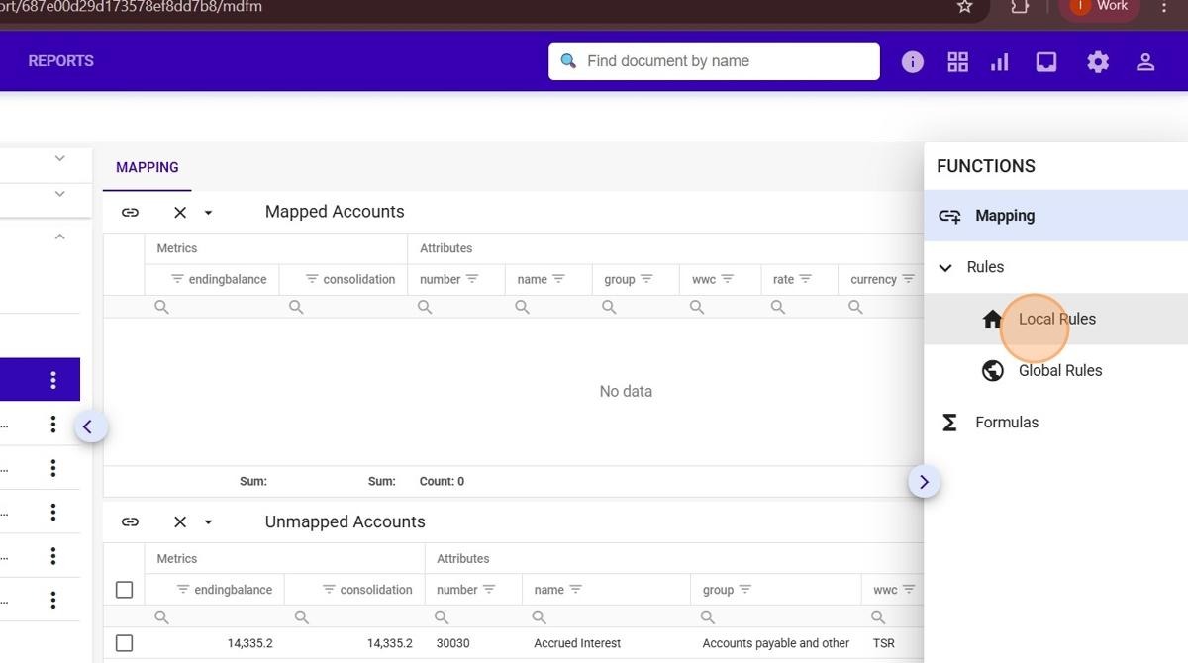Screen dimensions: 1188x663
Task: Expand the first chevron in left sidebar
Action: [x=59, y=158]
